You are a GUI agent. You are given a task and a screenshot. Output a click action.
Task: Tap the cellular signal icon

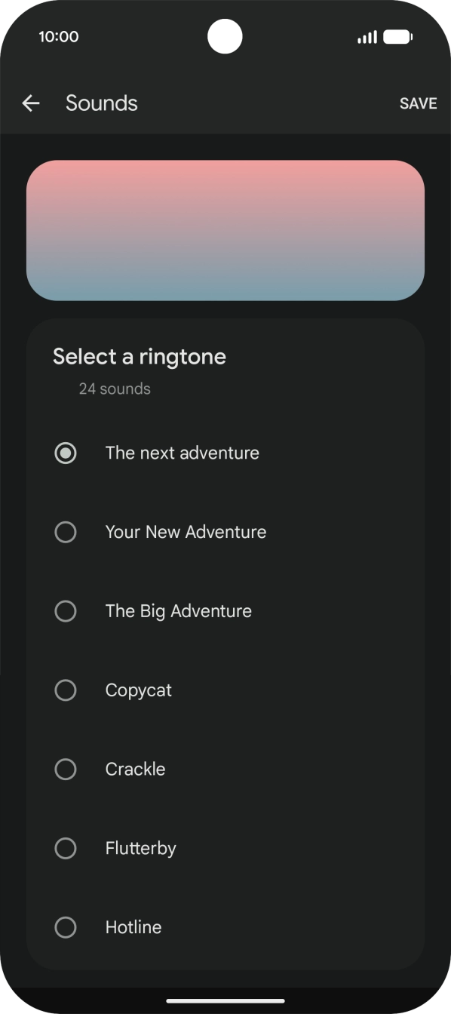point(367,36)
